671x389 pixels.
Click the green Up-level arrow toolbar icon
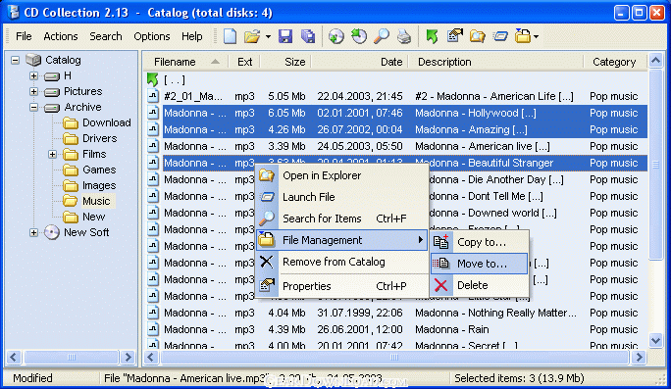432,36
